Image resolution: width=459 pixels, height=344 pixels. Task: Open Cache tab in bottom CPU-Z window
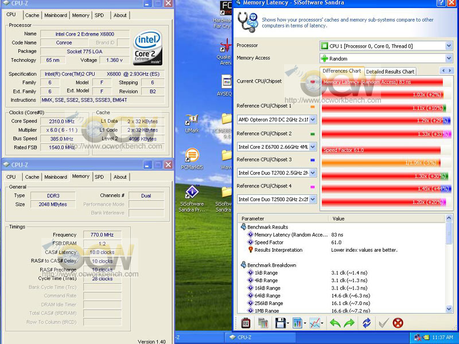click(x=32, y=177)
